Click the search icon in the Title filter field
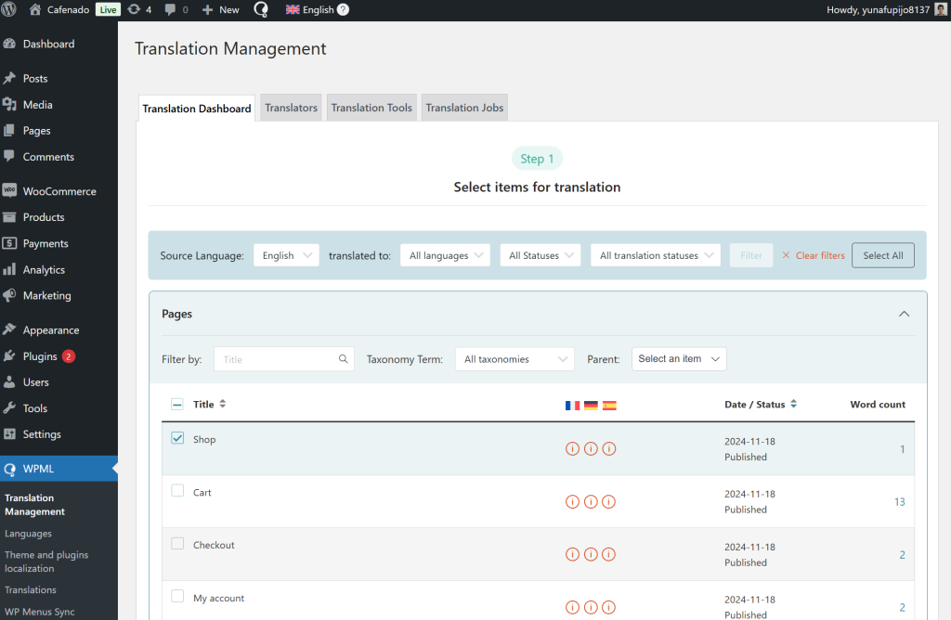Viewport: 951px width, 620px height. pos(343,358)
